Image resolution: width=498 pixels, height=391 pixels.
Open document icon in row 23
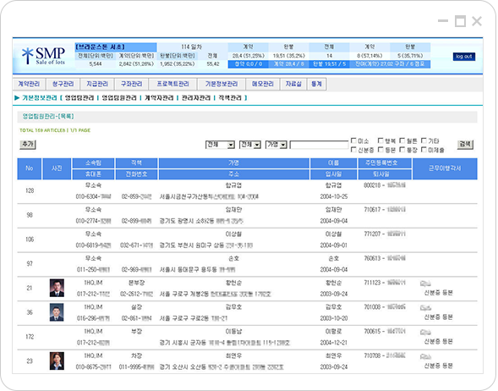(x=425, y=356)
